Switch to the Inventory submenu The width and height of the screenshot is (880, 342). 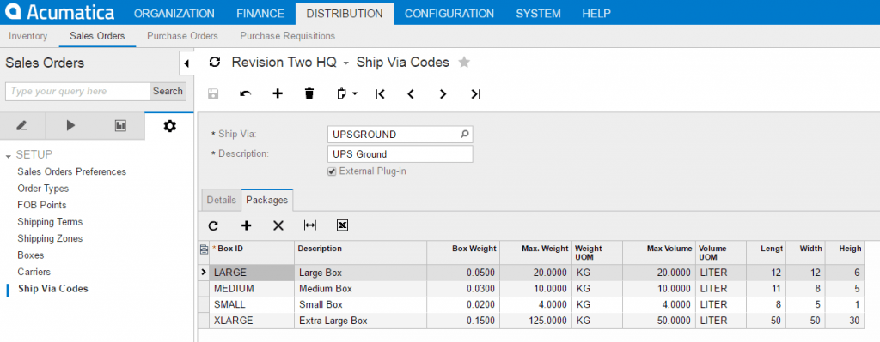click(28, 36)
